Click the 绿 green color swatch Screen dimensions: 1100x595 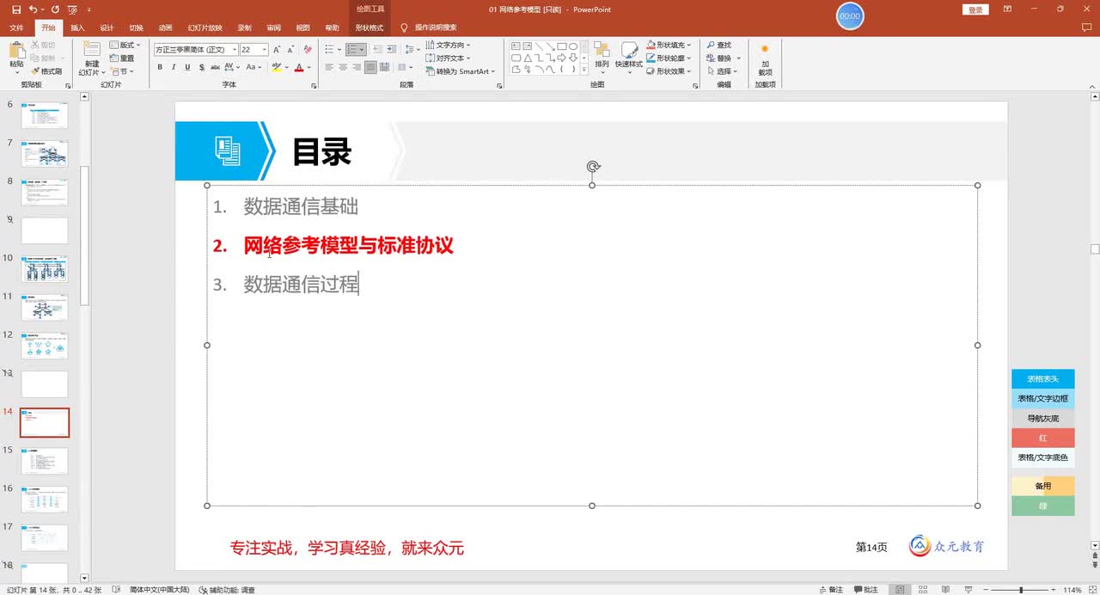pyautogui.click(x=1042, y=506)
